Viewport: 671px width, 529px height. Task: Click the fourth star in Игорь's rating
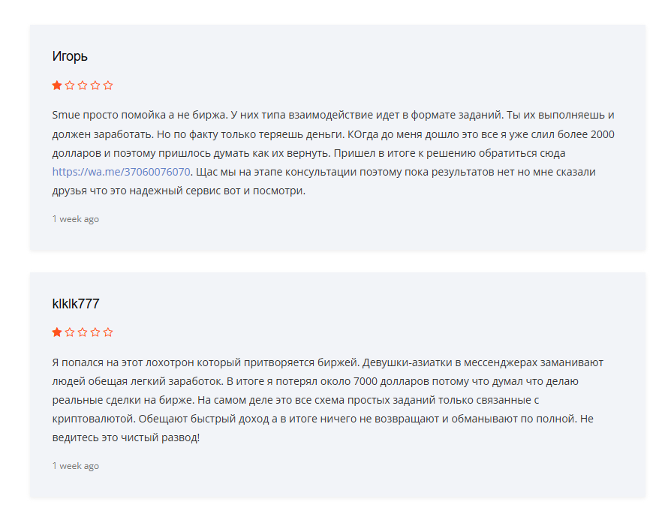coord(95,86)
